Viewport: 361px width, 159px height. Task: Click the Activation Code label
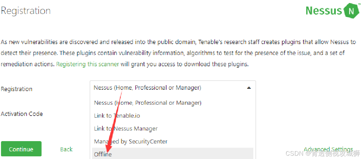click(22, 114)
